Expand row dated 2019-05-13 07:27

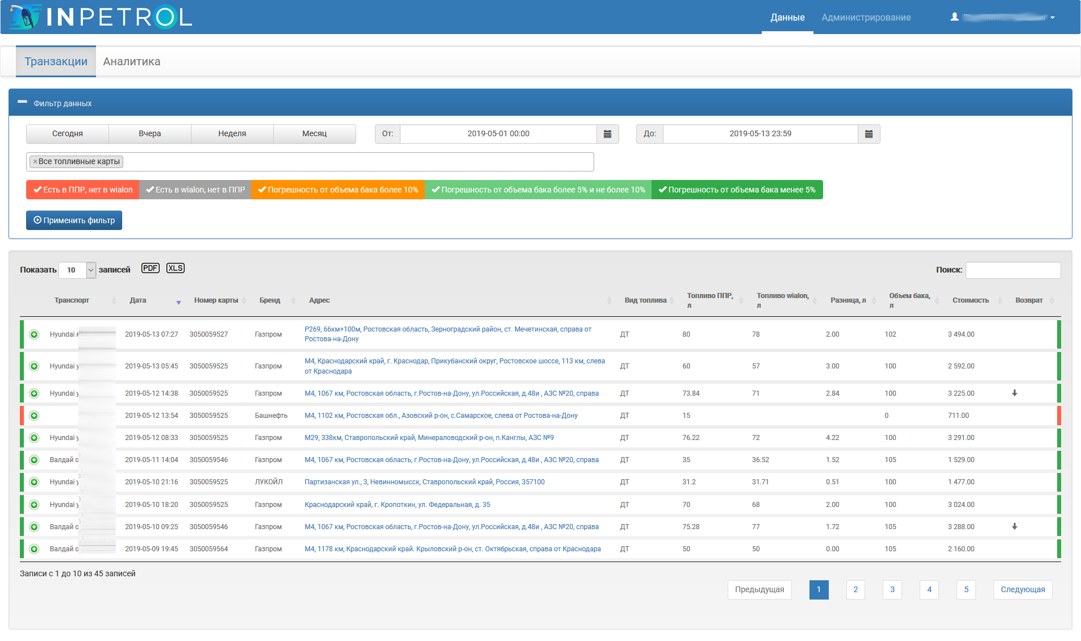[x=34, y=334]
